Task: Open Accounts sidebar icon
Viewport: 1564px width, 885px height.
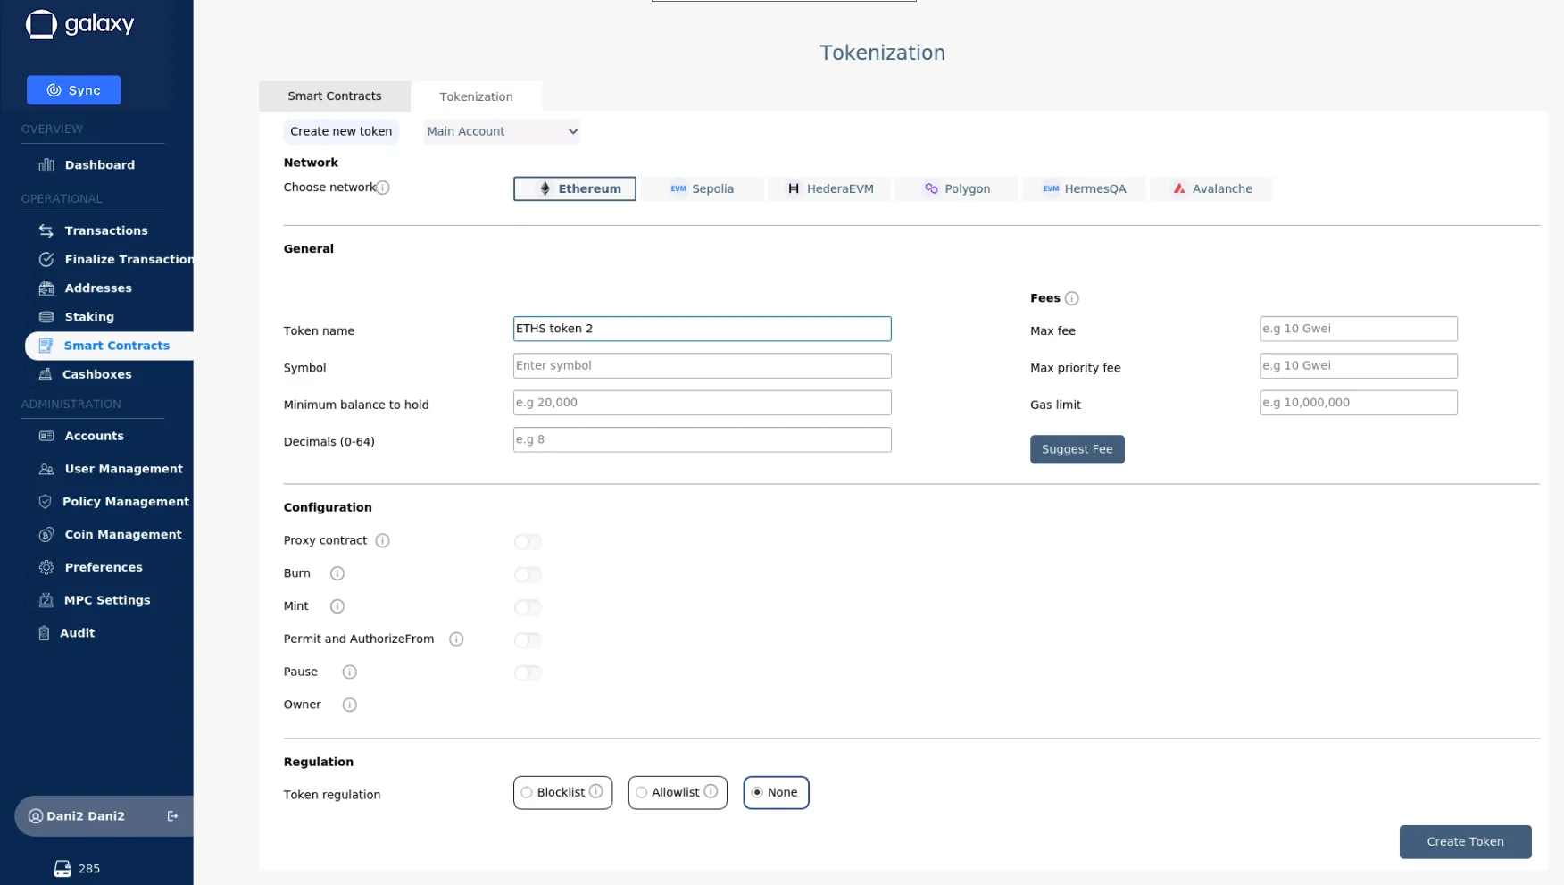Action: 46,436
